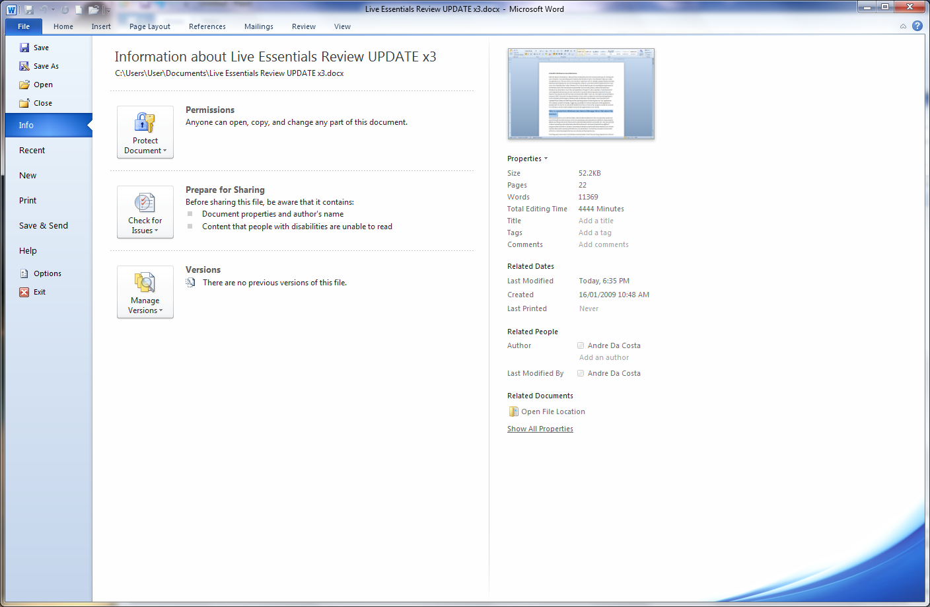The width and height of the screenshot is (930, 607).
Task: Expand the Manage Versions dropdown
Action: tap(145, 292)
